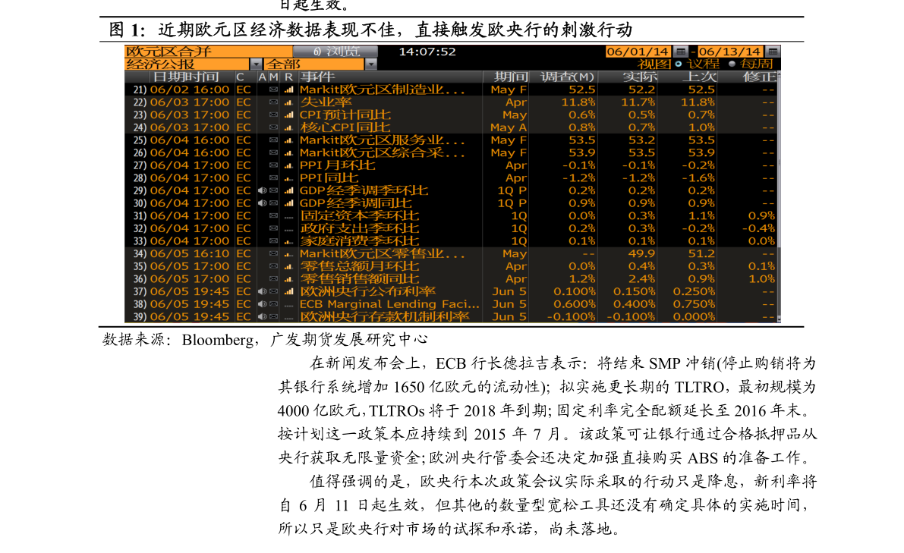Click the relevance bar icon on the GDP经季调季环比 row
The width and height of the screenshot is (904, 553).
289,190
